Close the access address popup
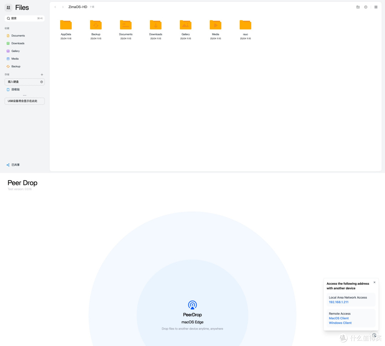 (374, 283)
